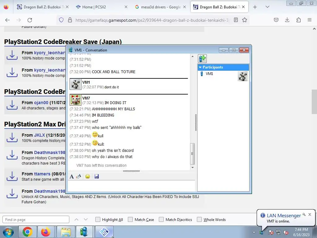The height and width of the screenshot is (238, 317).
Task: Click VM7's lucky cat avatar in chat
Action: tap(76, 100)
